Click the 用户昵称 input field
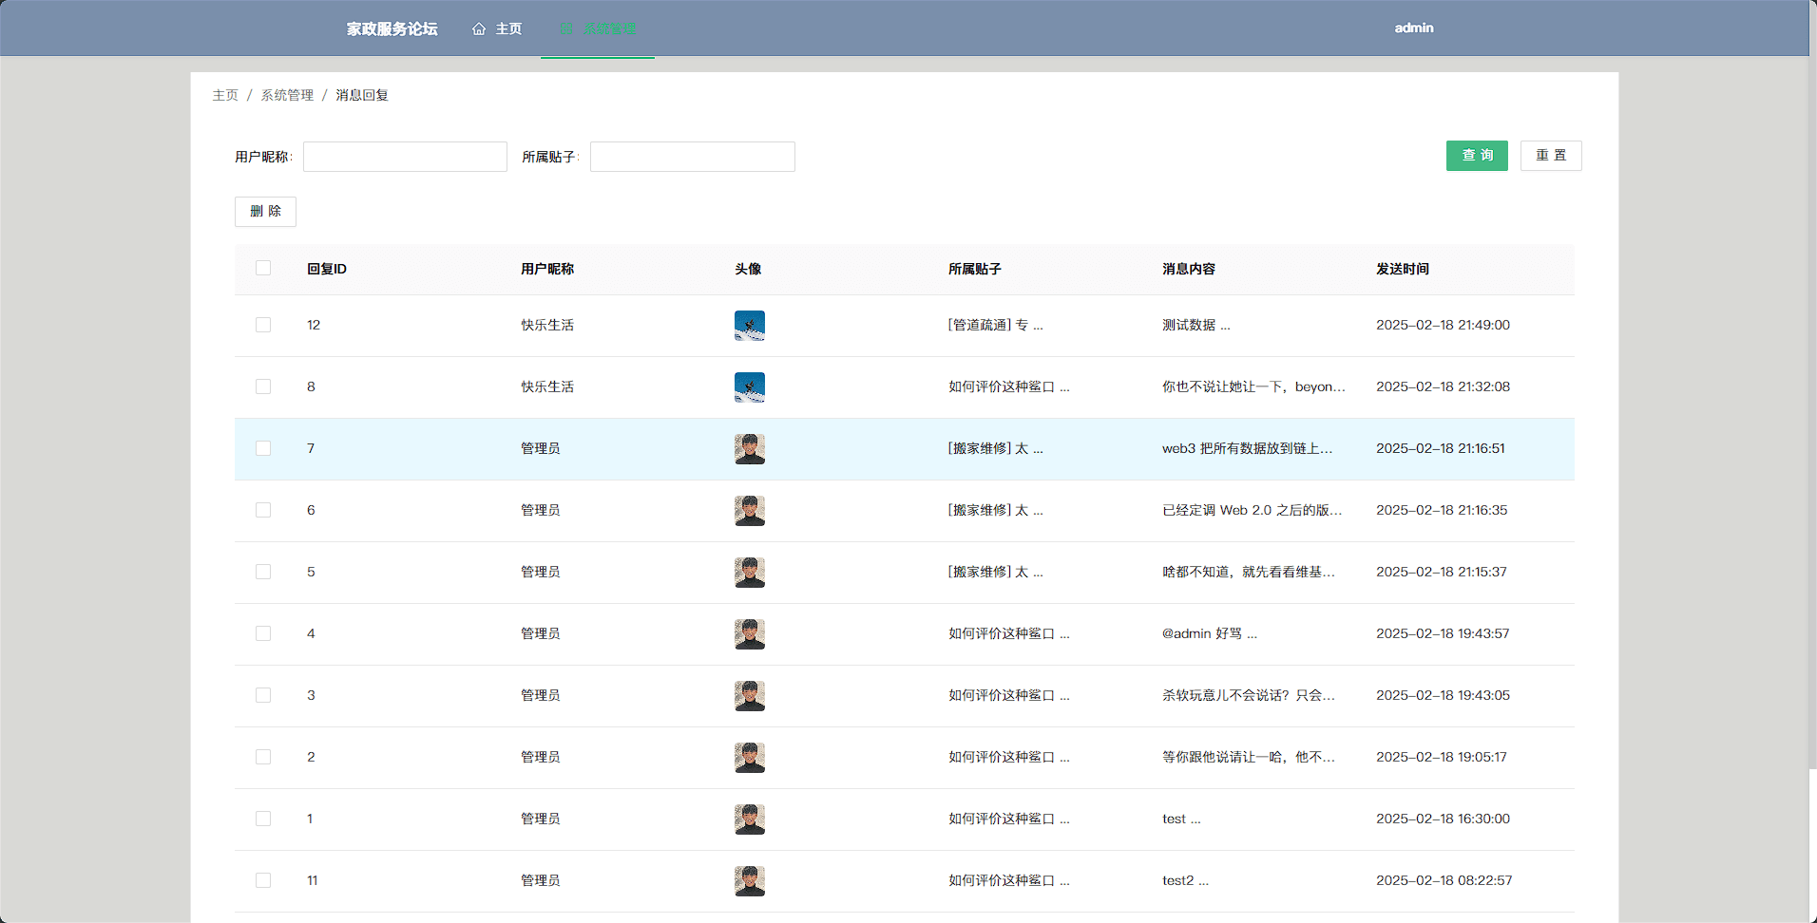Screen dimensions: 1817x923 tap(405, 157)
